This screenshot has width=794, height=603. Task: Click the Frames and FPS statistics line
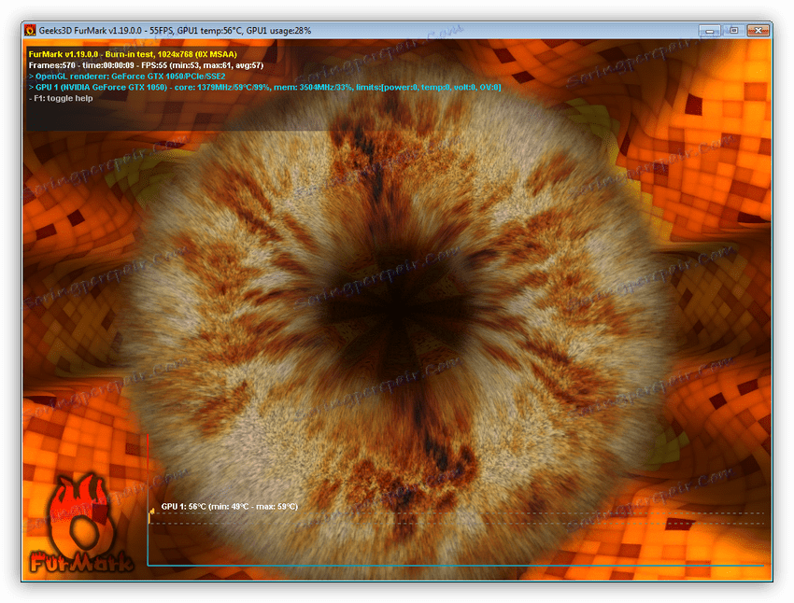[146, 65]
